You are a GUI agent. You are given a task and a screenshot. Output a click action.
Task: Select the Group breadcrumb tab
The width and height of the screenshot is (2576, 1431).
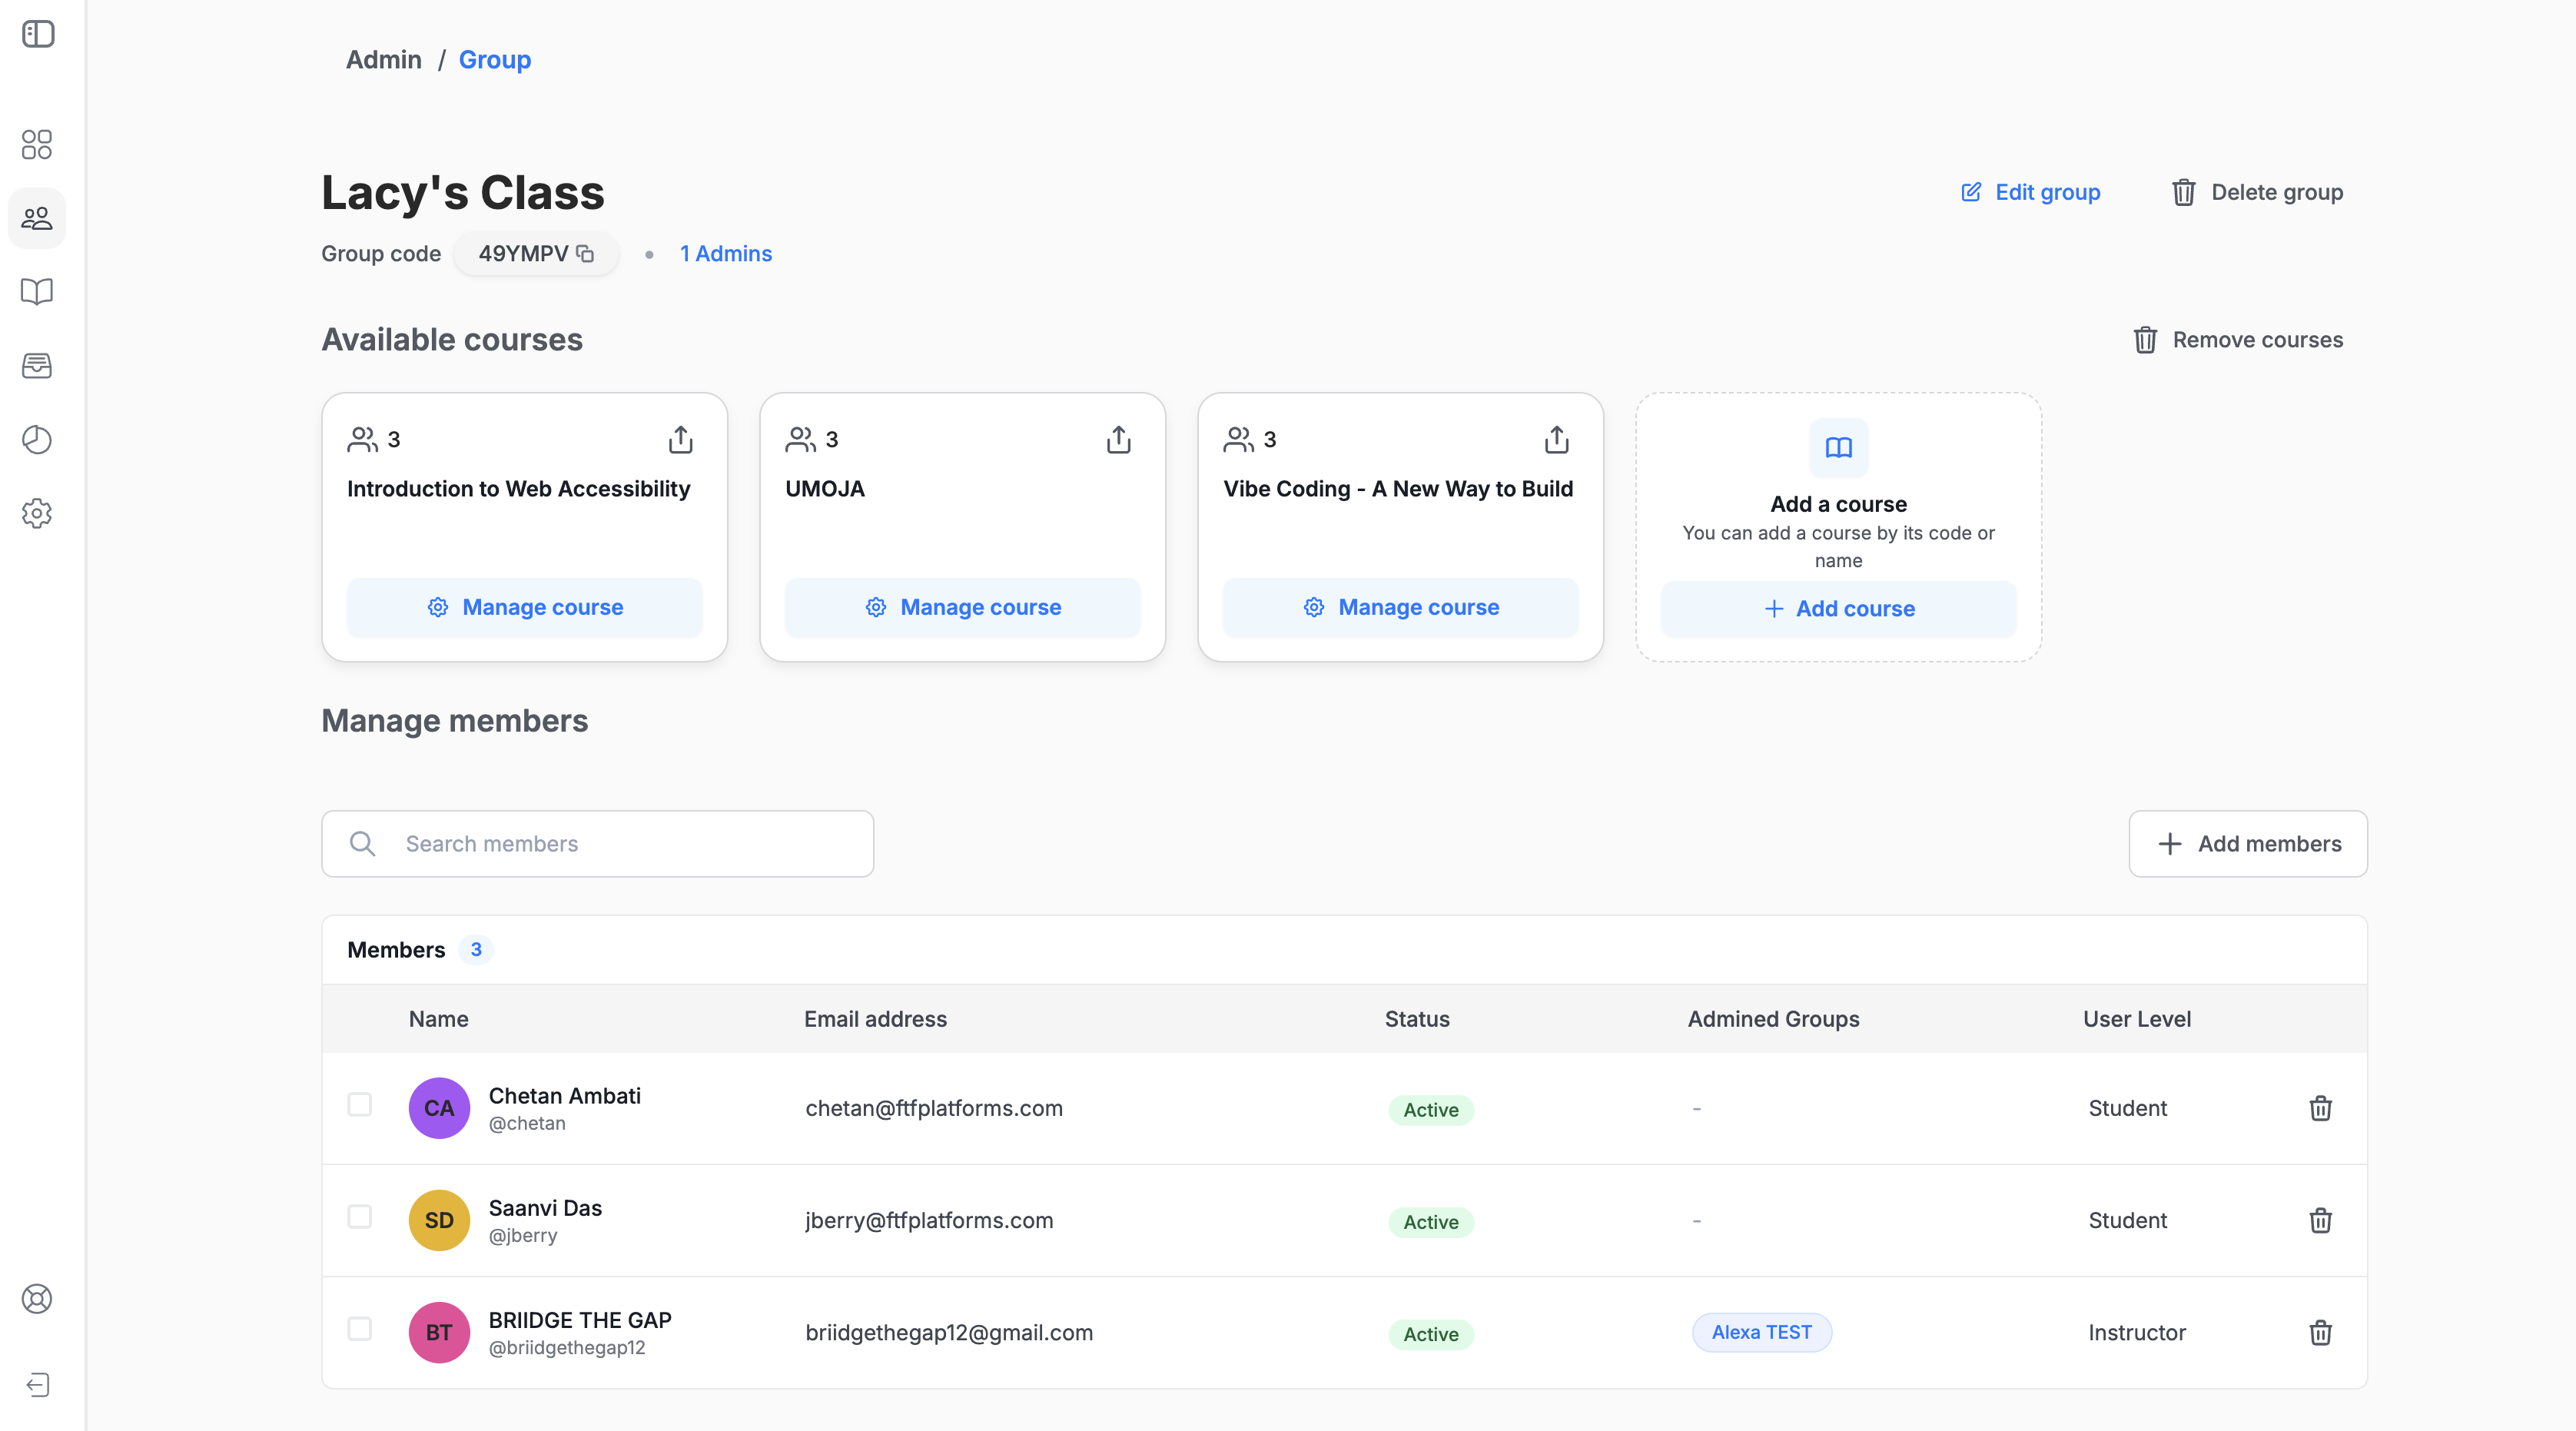[494, 59]
